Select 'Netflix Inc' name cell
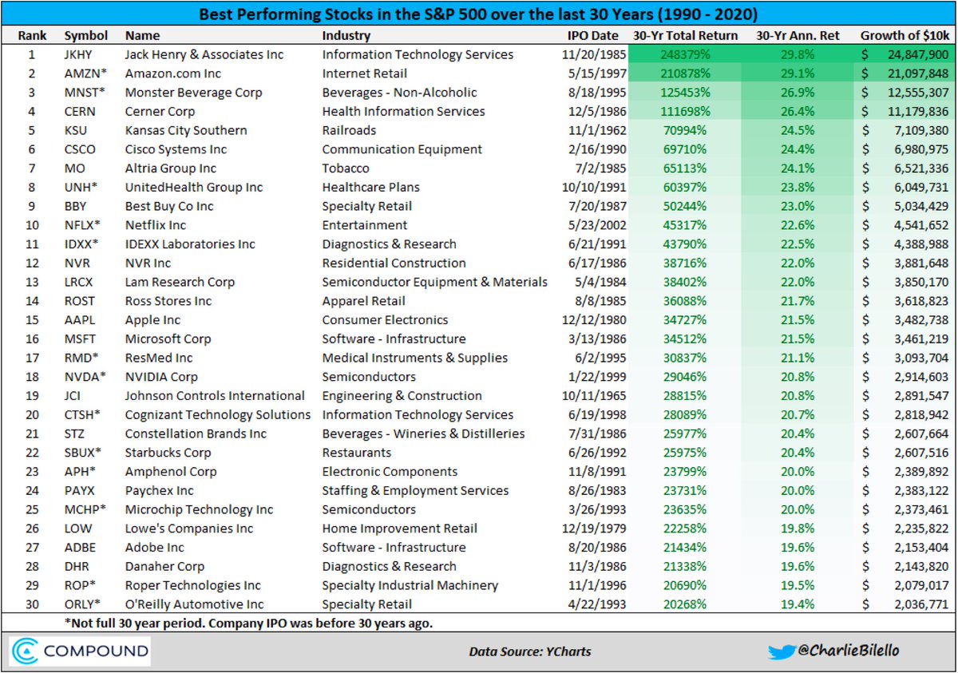The width and height of the screenshot is (958, 673). (155, 225)
